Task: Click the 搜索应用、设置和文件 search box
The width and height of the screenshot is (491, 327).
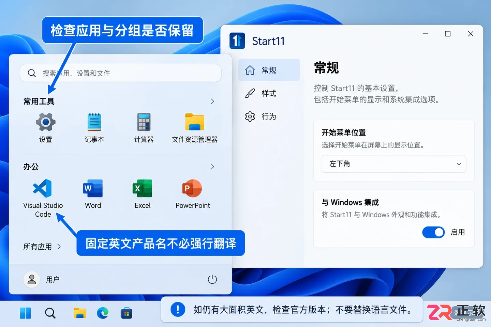Action: (x=120, y=73)
